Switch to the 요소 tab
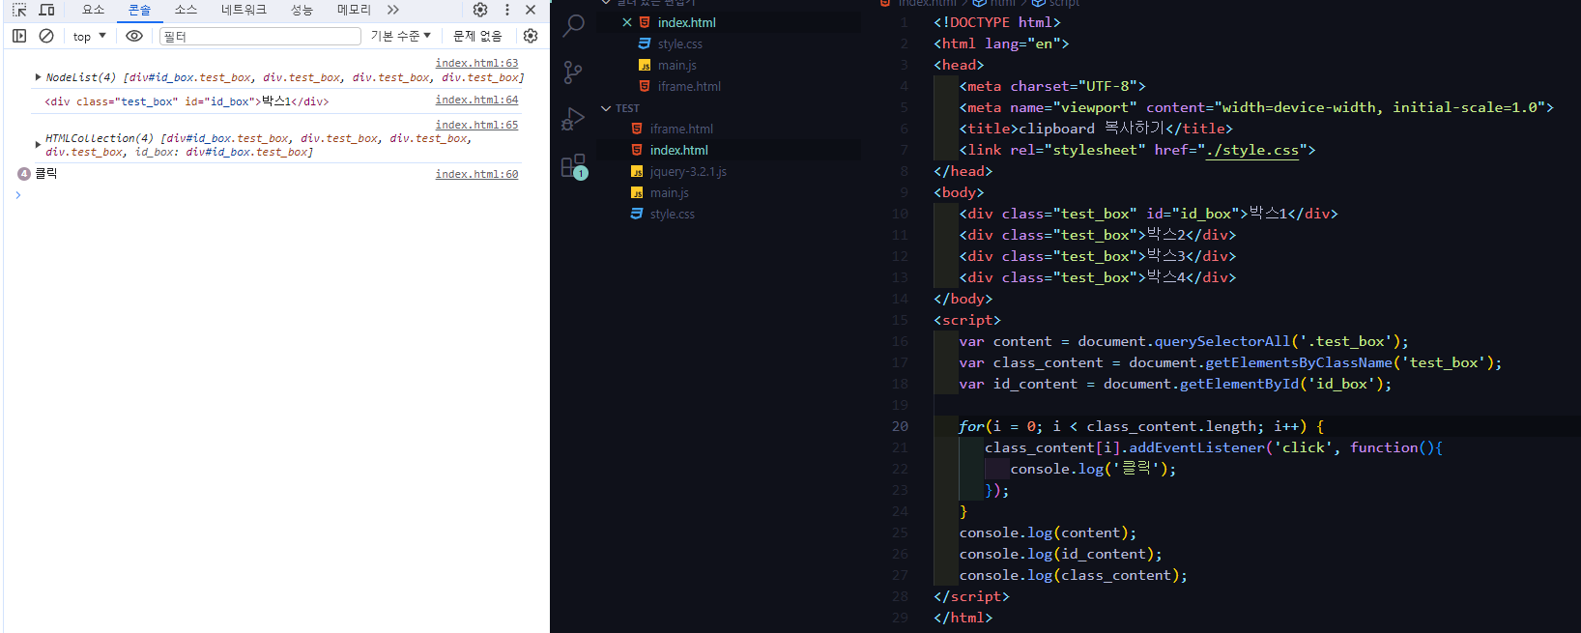 93,10
